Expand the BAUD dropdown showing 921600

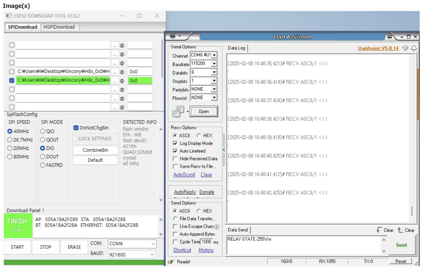(x=152, y=254)
